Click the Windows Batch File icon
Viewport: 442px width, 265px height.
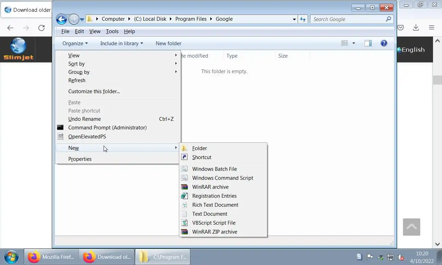185,169
